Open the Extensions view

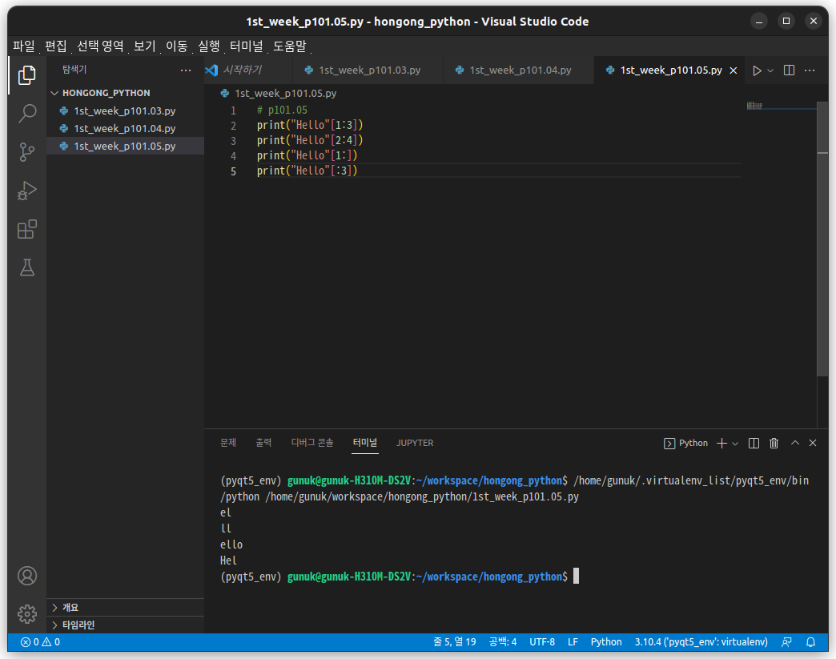(x=26, y=229)
